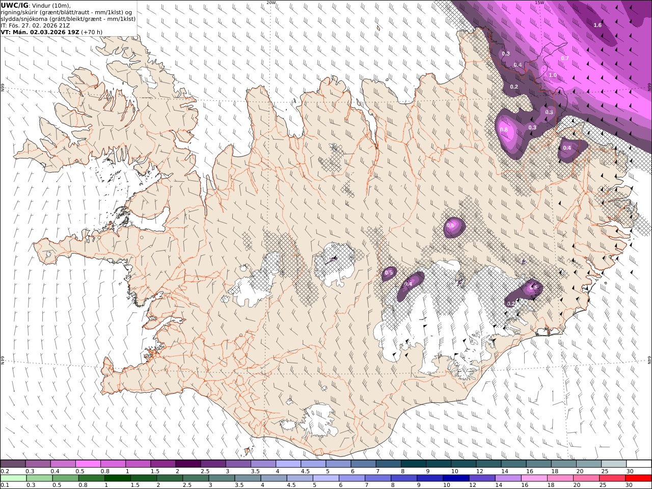
Task: Pick the upper legend swatch labeled 0.4
Action: tap(63, 464)
